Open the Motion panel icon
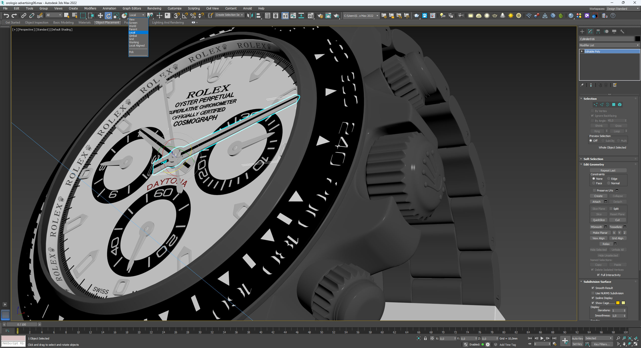Viewport: 641px width, 348px height. coord(606,31)
